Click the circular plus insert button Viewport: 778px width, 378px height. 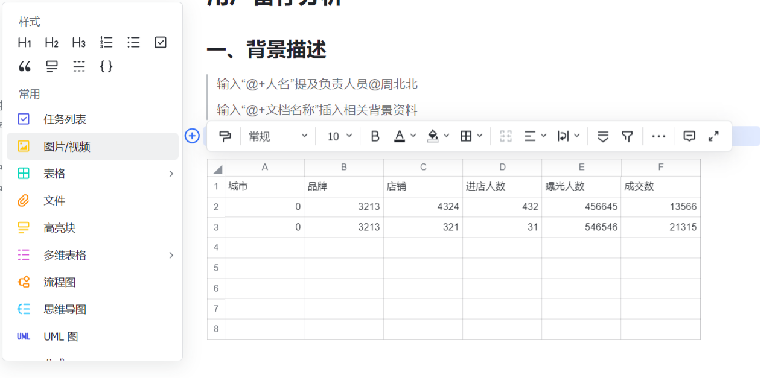point(191,136)
